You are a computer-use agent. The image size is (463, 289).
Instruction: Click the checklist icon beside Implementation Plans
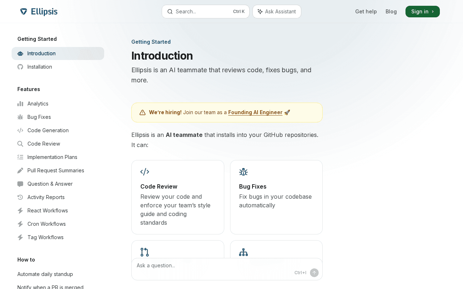(20, 157)
